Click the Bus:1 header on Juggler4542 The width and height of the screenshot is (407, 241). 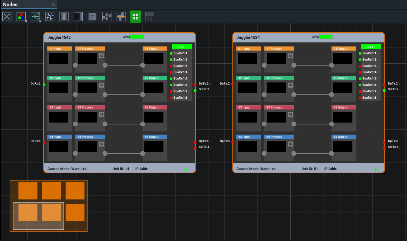coord(182,47)
